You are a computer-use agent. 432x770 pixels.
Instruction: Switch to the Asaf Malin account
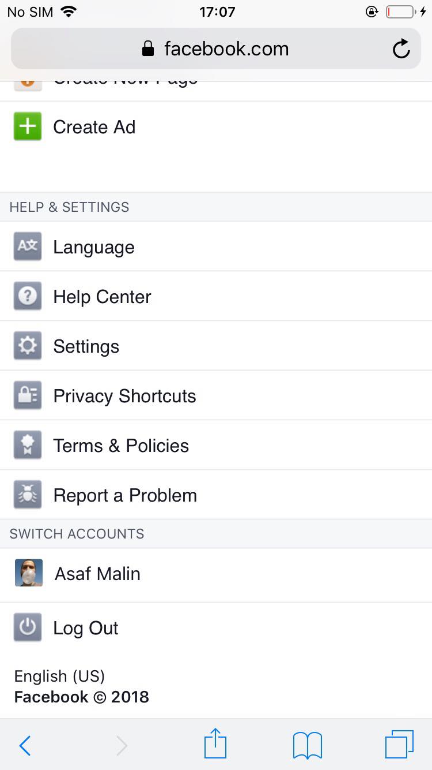tap(97, 574)
